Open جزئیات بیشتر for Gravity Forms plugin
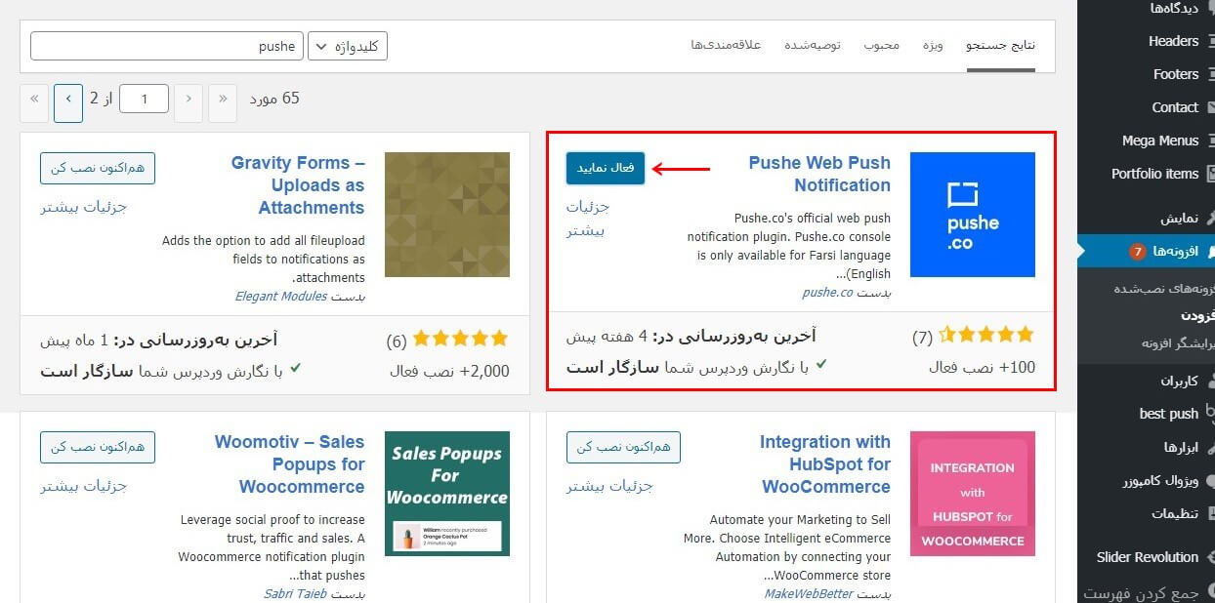The image size is (1215, 603). (84, 207)
